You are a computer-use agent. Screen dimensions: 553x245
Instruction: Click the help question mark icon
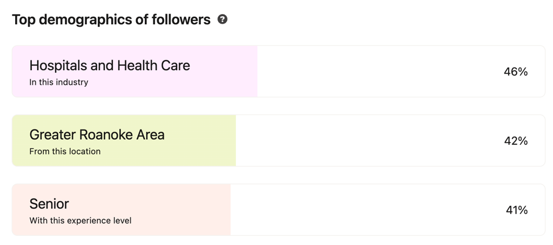[222, 19]
